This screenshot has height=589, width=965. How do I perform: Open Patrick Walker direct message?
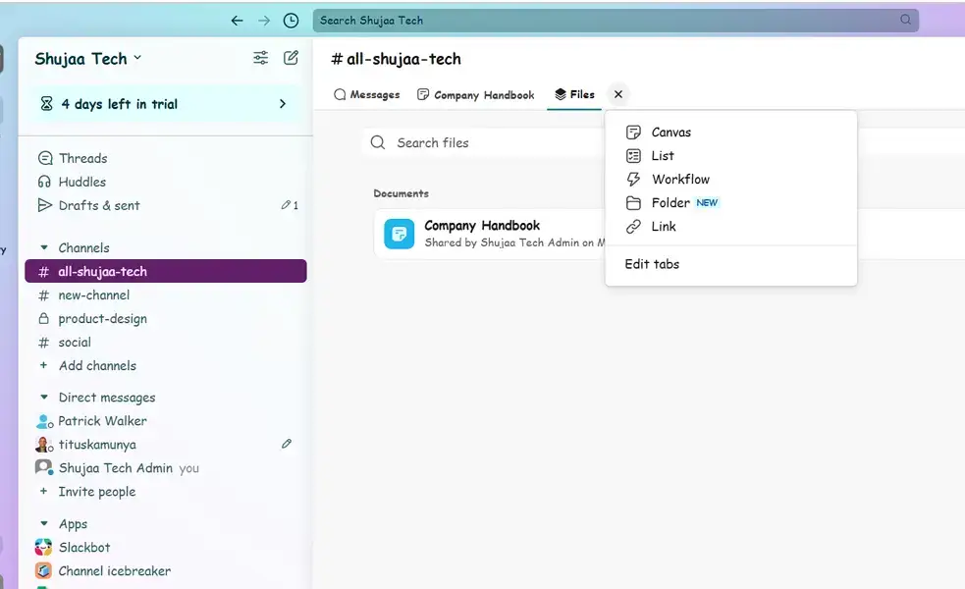click(166, 421)
